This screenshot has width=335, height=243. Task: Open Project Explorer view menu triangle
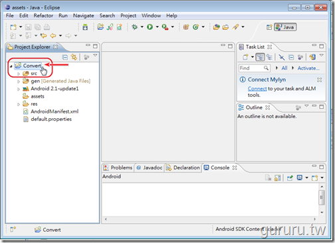pyautogui.click(x=95, y=55)
